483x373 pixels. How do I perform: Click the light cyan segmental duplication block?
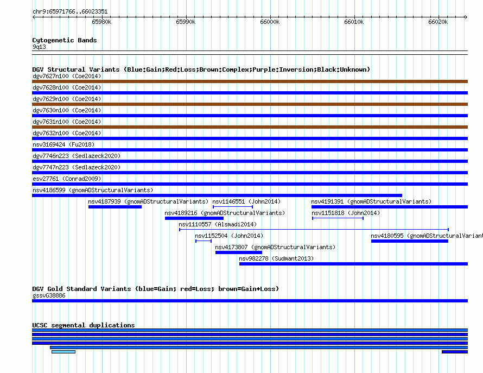click(63, 352)
